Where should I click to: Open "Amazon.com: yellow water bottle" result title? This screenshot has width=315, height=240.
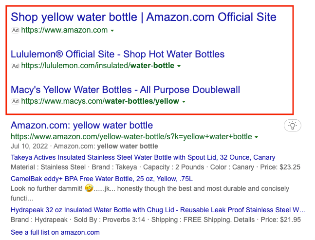click(82, 125)
